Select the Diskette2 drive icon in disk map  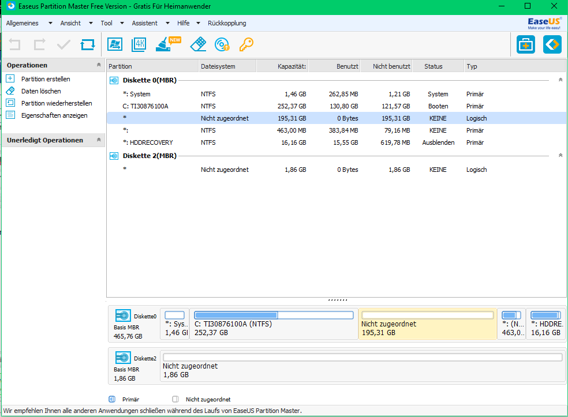click(x=123, y=358)
